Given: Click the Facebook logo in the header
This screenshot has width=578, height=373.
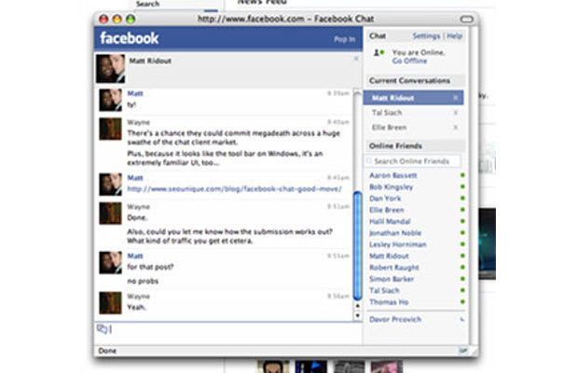Looking at the screenshot, I should click(129, 38).
